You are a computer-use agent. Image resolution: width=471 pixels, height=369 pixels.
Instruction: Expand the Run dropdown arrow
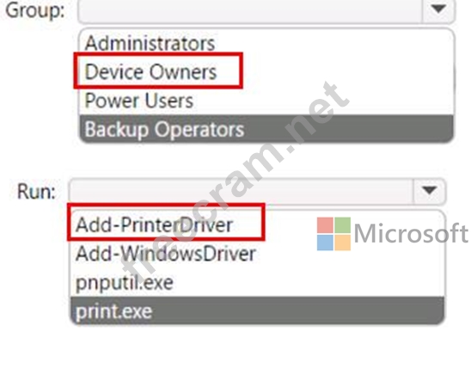click(429, 191)
